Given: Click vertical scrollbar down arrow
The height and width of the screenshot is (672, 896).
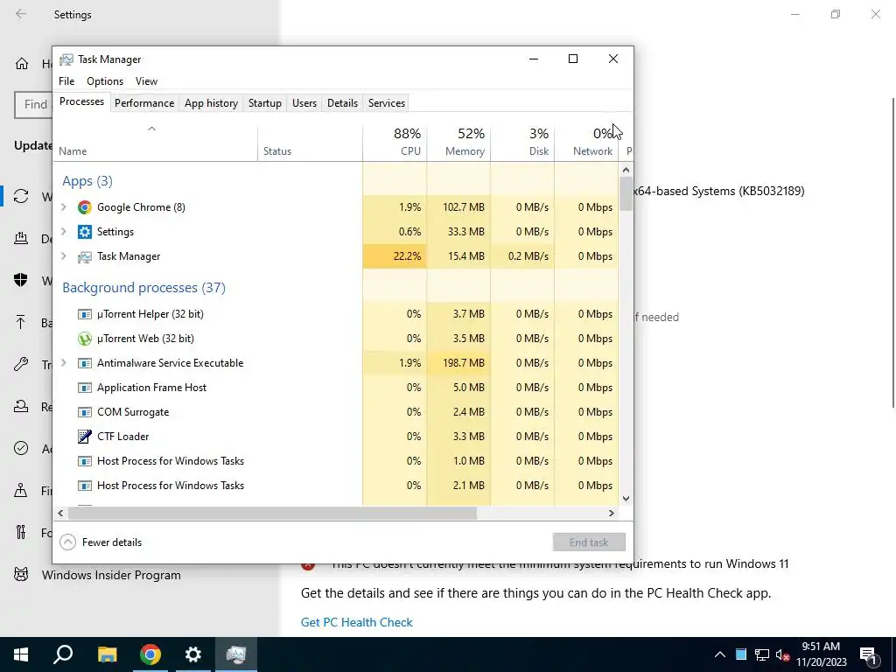Looking at the screenshot, I should pyautogui.click(x=626, y=498).
